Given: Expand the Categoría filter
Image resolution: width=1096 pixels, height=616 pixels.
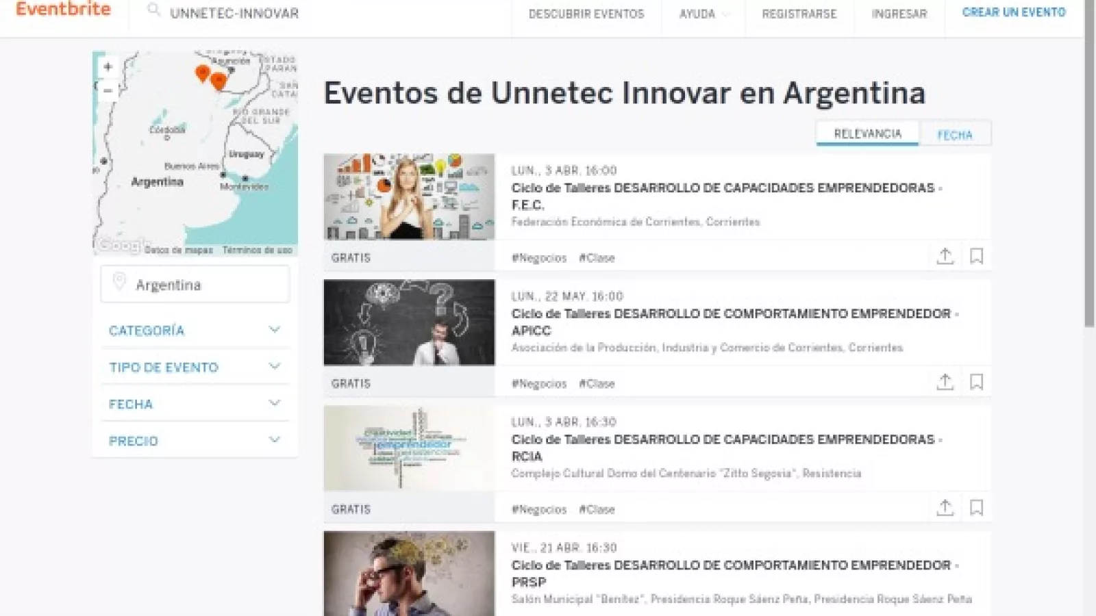Looking at the screenshot, I should point(195,331).
